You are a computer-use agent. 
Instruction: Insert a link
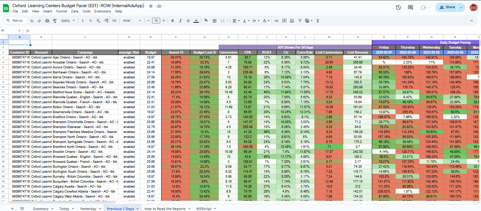click(276, 21)
